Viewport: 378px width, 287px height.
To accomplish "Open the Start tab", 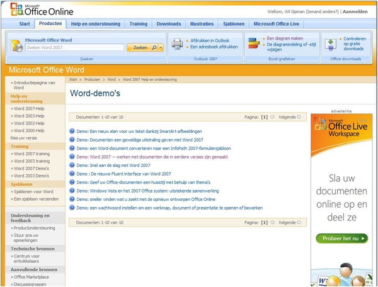I will click(x=25, y=24).
